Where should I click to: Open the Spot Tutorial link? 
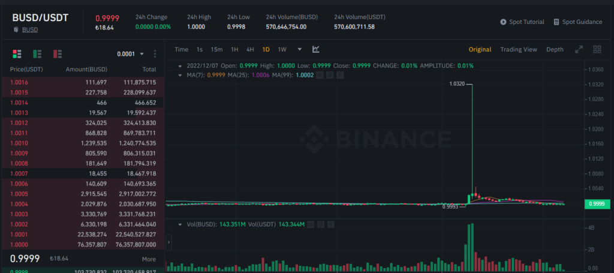526,22
